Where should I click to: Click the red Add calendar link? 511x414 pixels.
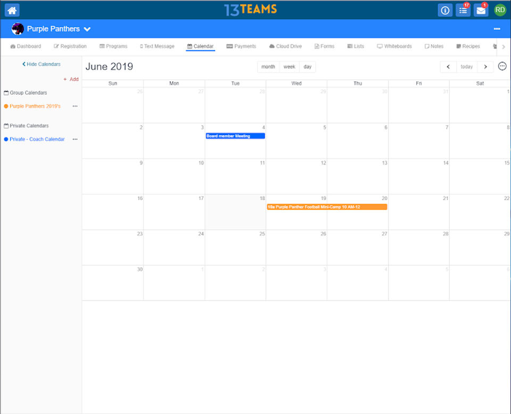(x=71, y=79)
